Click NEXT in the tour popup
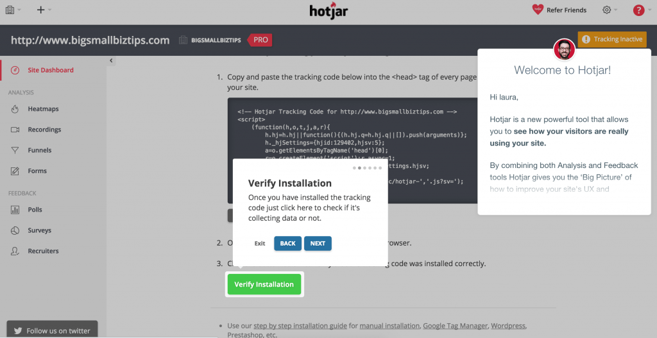 [x=318, y=244]
